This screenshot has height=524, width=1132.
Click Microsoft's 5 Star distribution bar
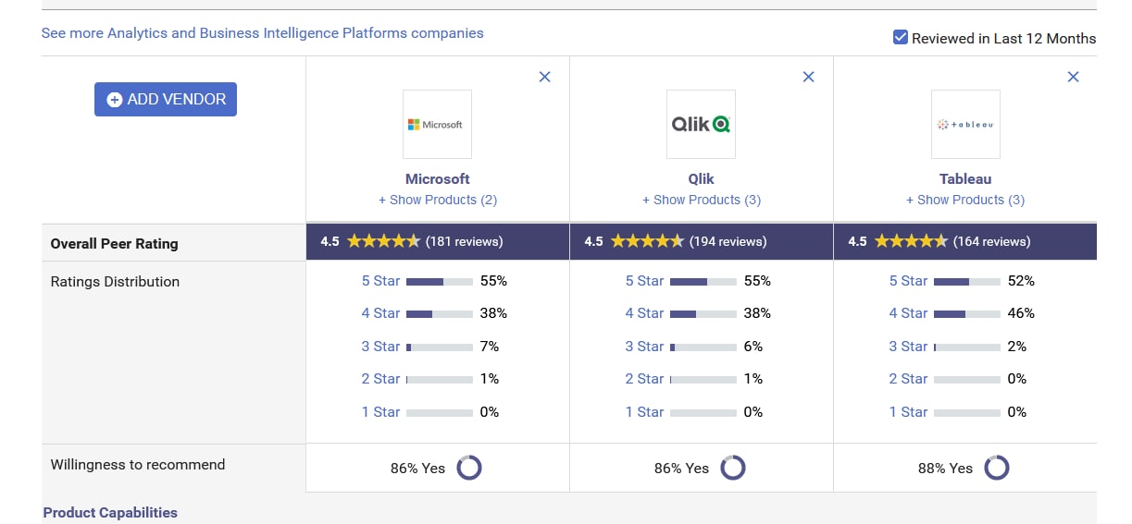[440, 282]
